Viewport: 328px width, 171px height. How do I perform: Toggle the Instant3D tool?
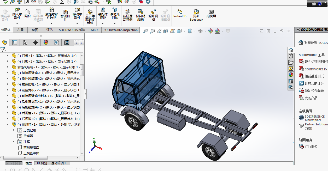click(x=180, y=14)
